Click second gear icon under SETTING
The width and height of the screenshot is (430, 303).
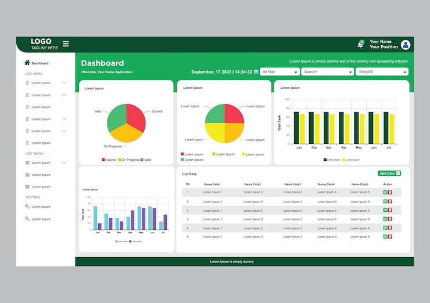pos(27,219)
